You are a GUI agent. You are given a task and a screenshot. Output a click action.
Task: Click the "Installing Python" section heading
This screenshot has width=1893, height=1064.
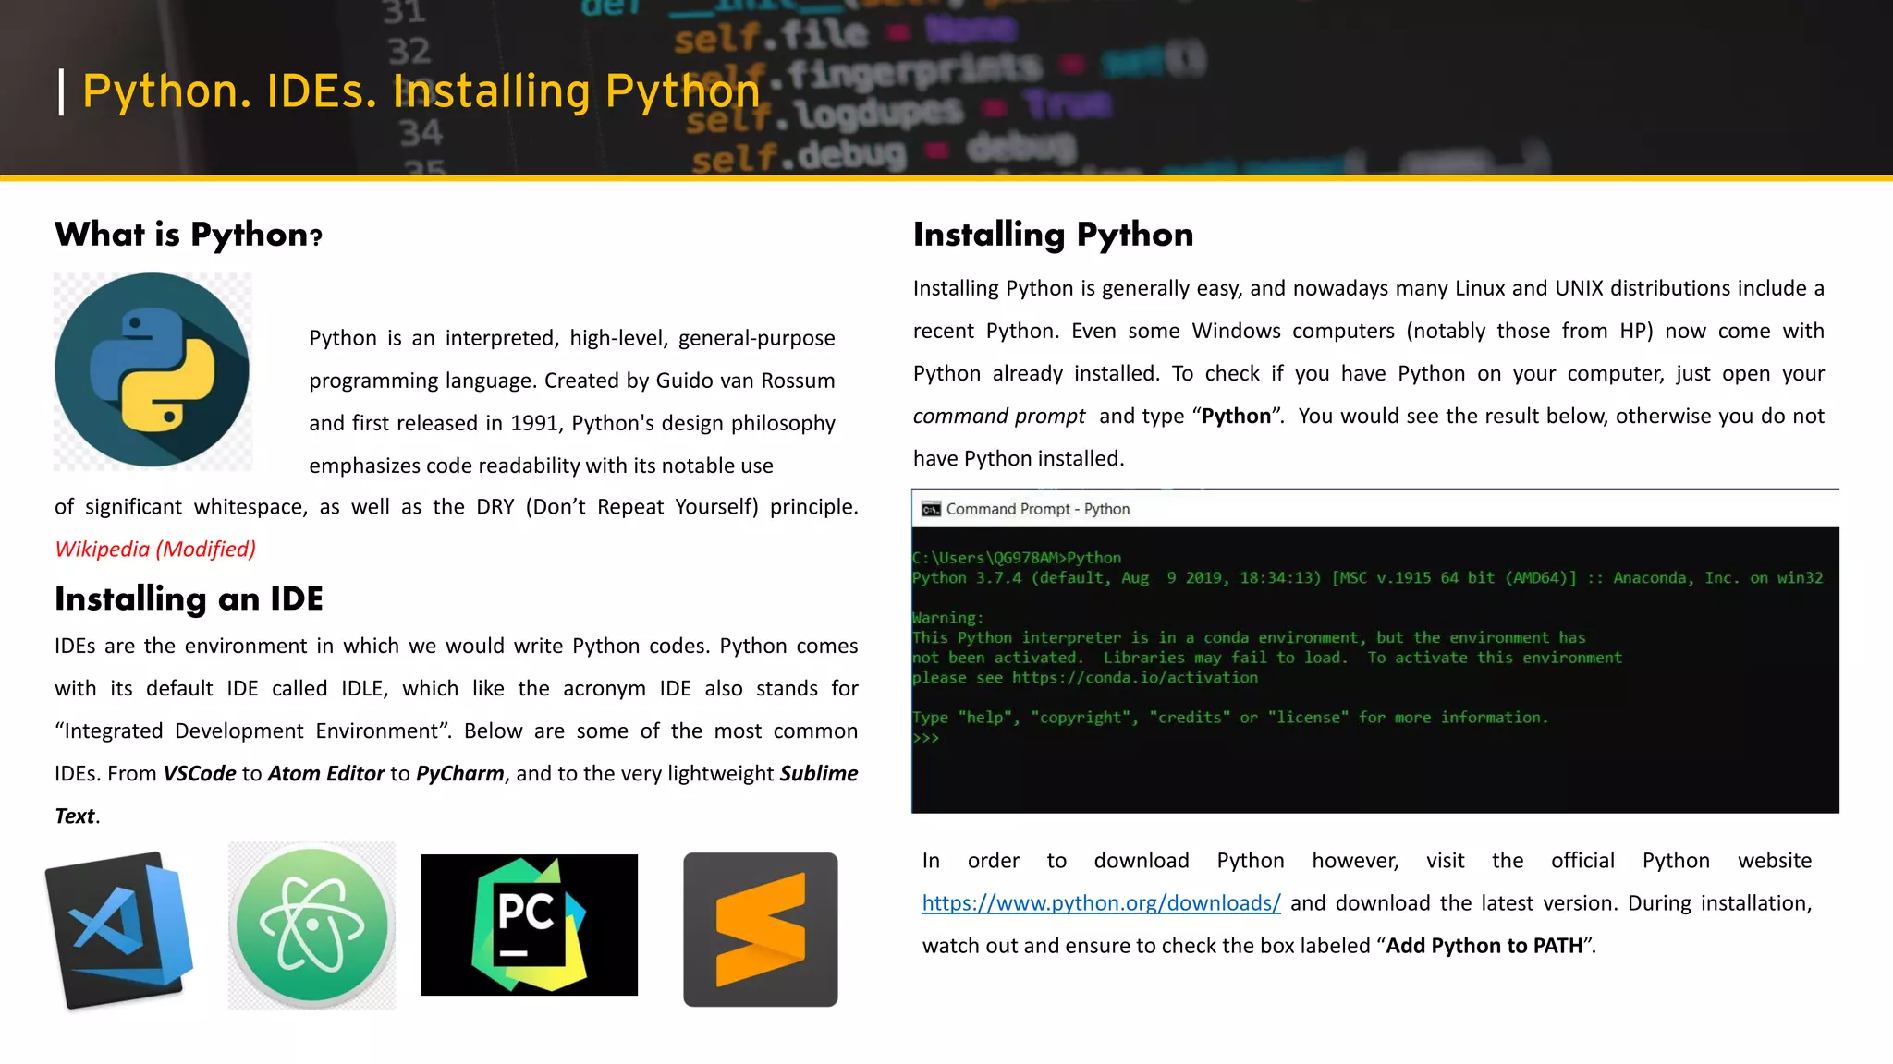point(1054,235)
